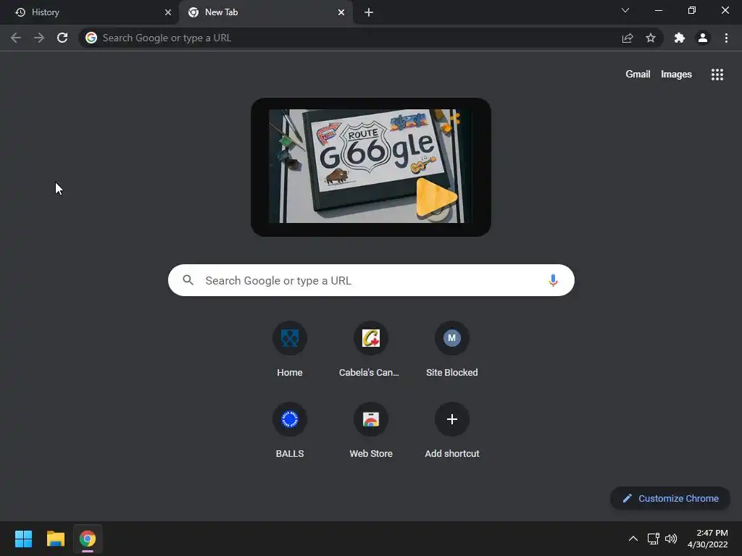Switch to the History tab

[x=89, y=12]
